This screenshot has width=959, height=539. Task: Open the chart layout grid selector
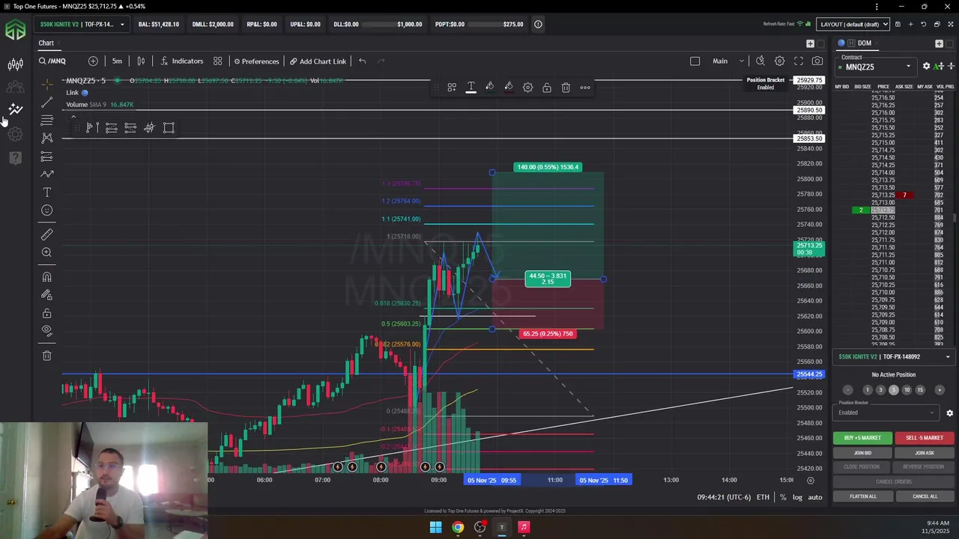217,61
